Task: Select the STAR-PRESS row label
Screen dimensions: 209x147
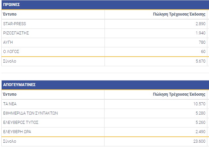Action: (x=14, y=24)
